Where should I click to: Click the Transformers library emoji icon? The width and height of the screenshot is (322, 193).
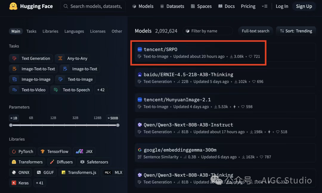tap(14, 162)
